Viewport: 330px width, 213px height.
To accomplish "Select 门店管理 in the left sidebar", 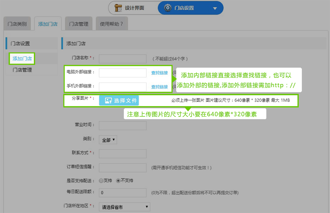I will pyautogui.click(x=22, y=70).
